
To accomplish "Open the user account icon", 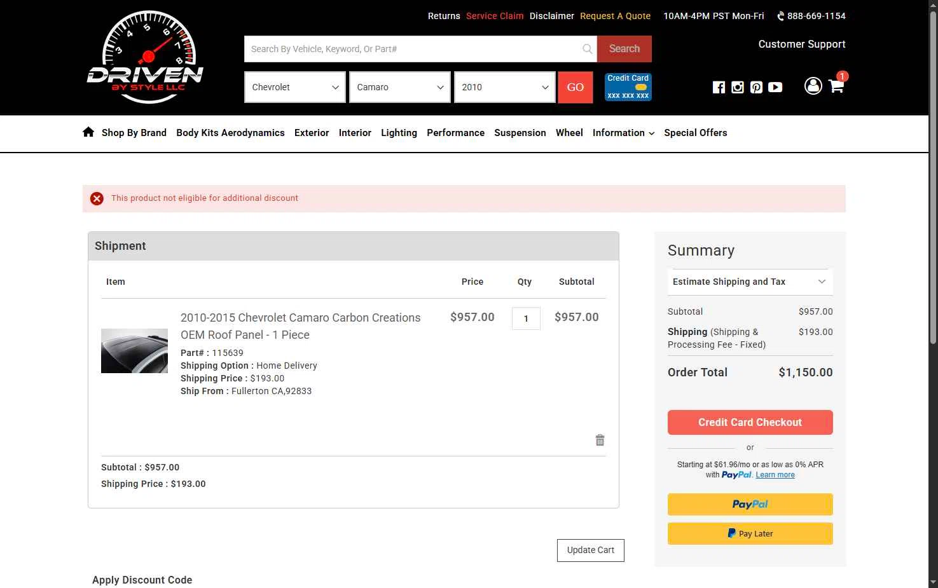I will pyautogui.click(x=813, y=86).
